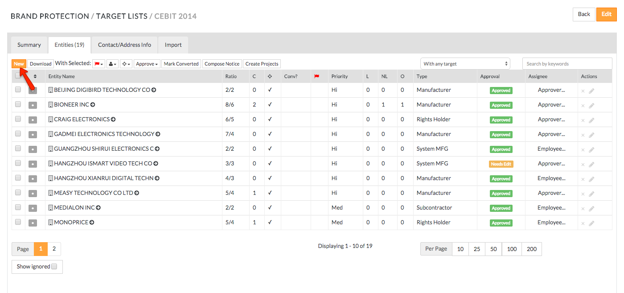Open the Import tab

[x=173, y=45]
